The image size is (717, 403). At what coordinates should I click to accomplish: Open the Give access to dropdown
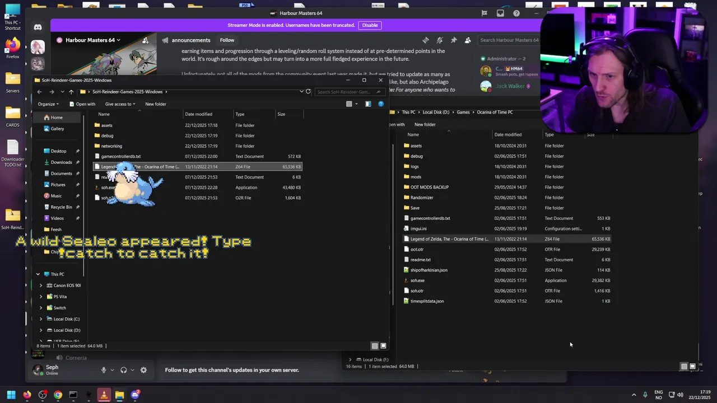coord(120,104)
